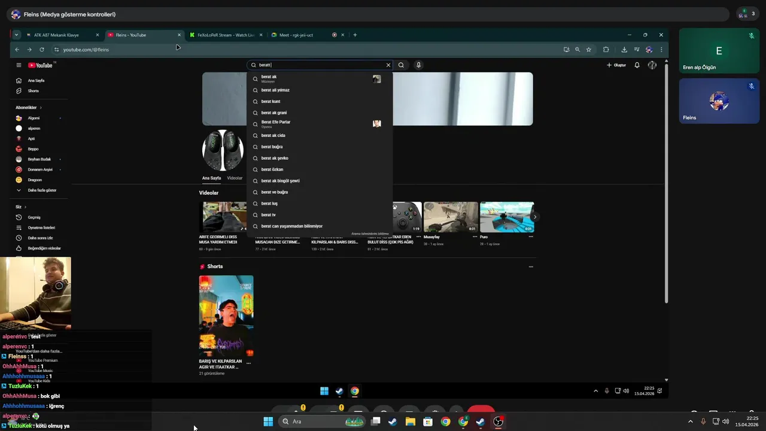This screenshot has width=766, height=431.
Task: Clear the YouTube search box with X
Action: click(388, 65)
